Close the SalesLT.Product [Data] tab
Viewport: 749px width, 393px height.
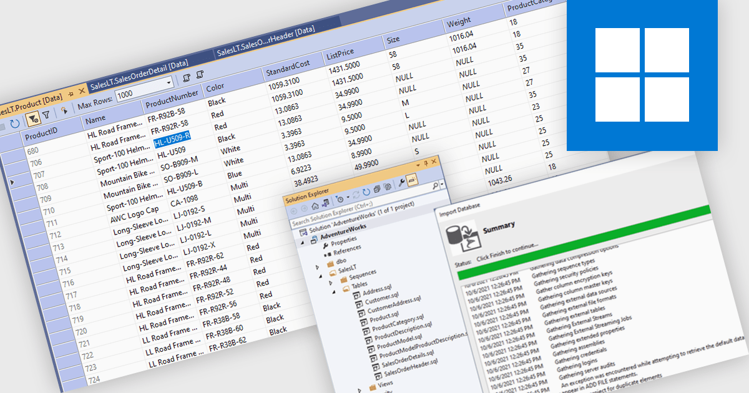click(82, 91)
